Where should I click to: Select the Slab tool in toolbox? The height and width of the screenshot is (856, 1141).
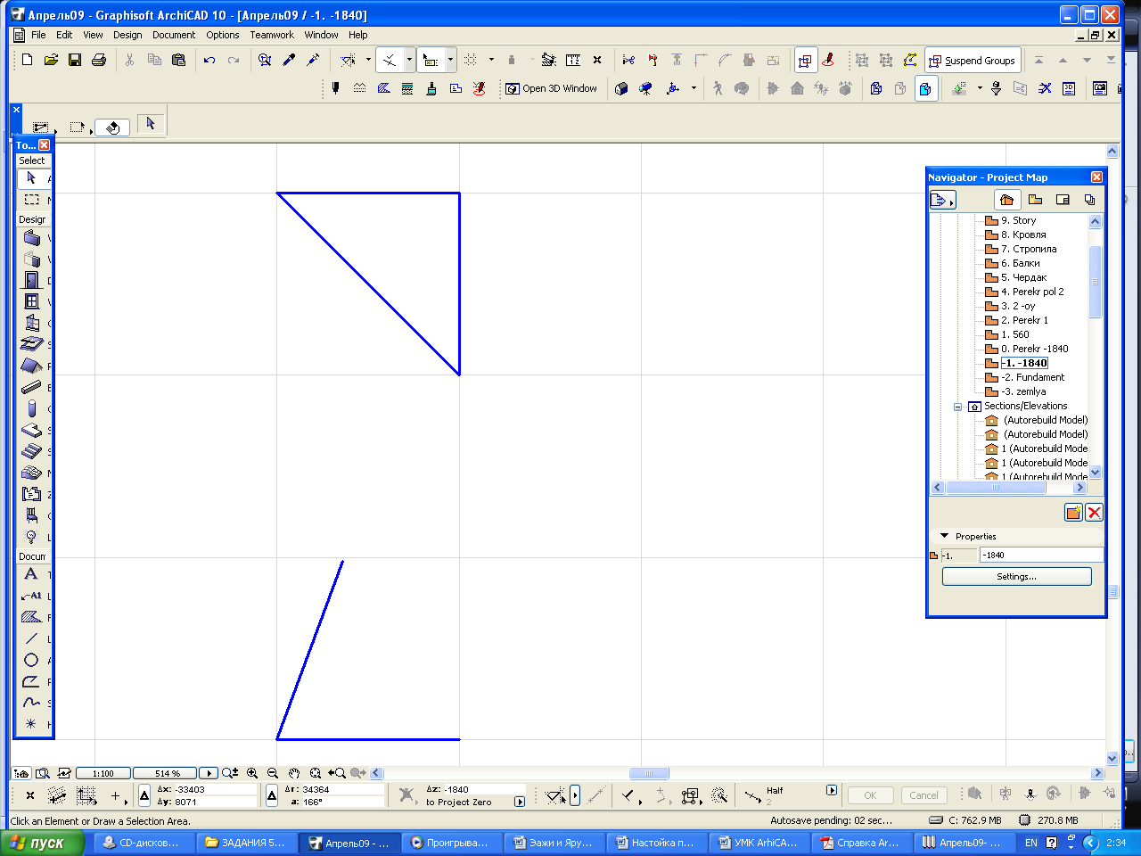coord(31,344)
